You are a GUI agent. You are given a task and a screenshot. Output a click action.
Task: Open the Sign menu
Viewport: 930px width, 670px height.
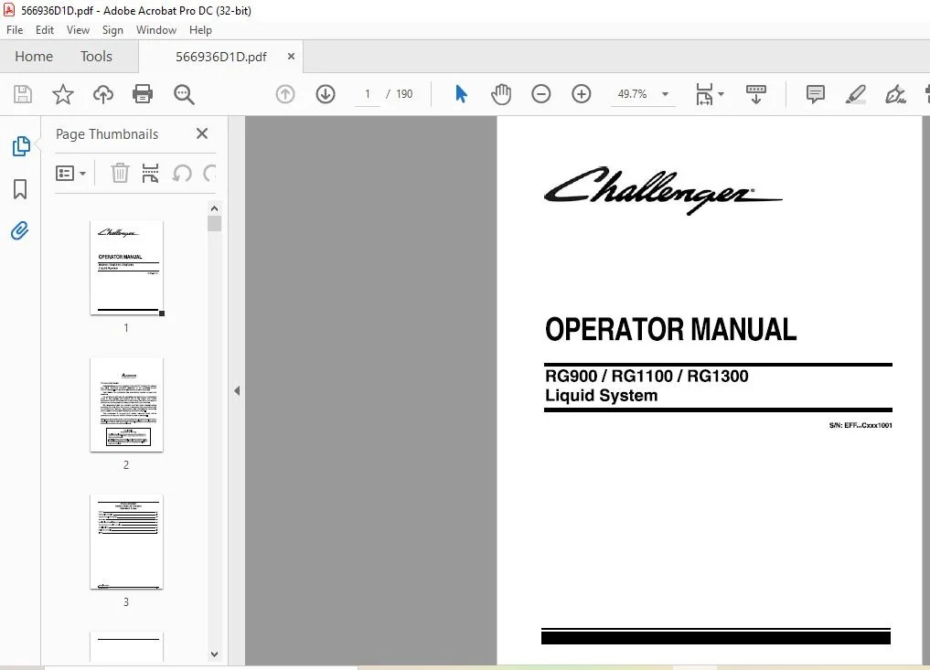pos(112,29)
